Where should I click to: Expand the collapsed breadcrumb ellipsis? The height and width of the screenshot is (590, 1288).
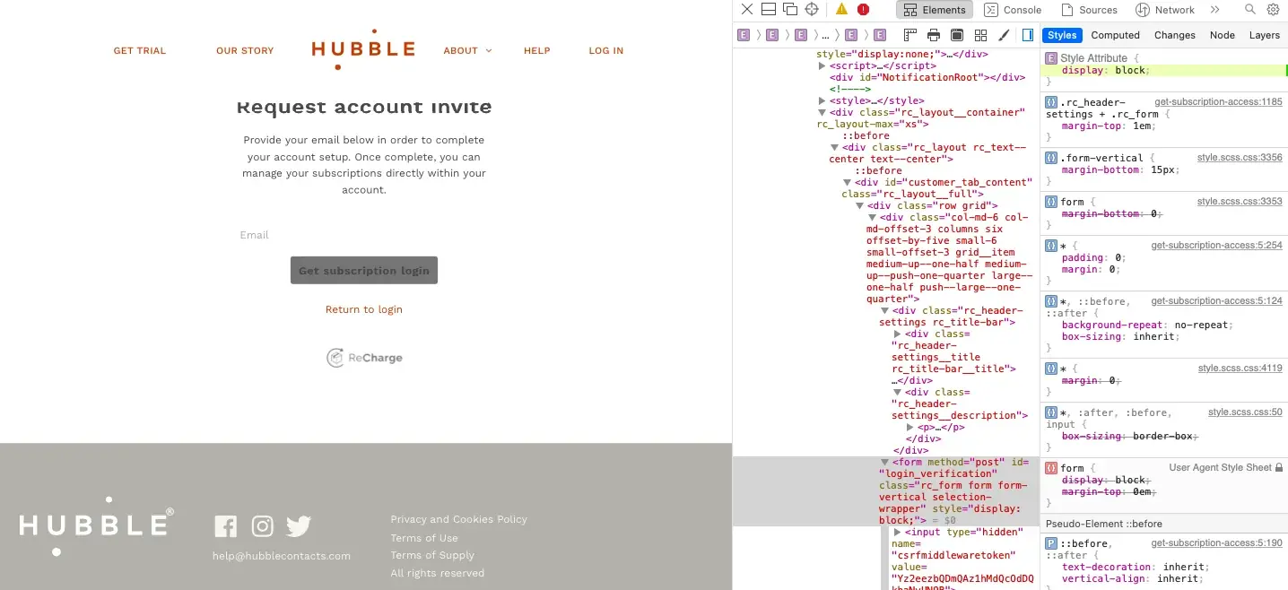825,35
